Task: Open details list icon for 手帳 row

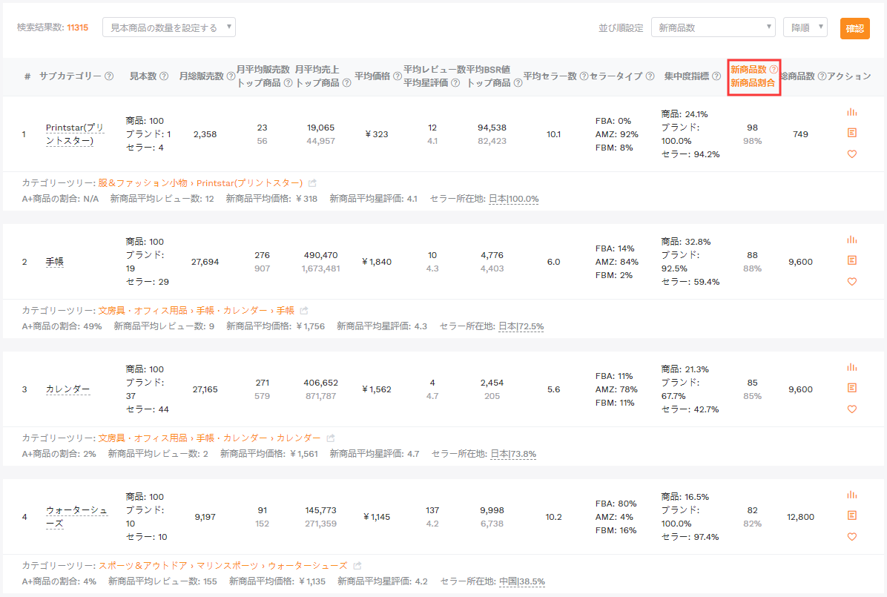Action: (x=852, y=260)
